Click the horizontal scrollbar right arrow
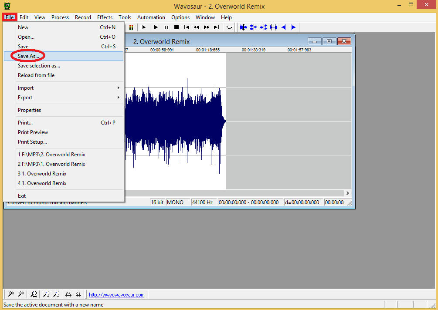 (347, 193)
